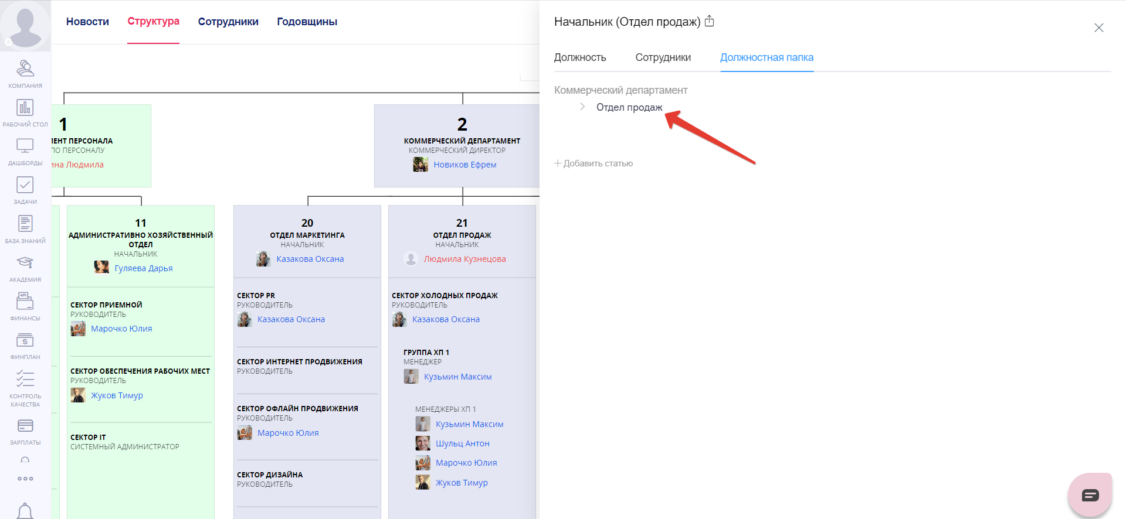Open База знаний section
This screenshot has height=519, width=1126.
click(25, 228)
